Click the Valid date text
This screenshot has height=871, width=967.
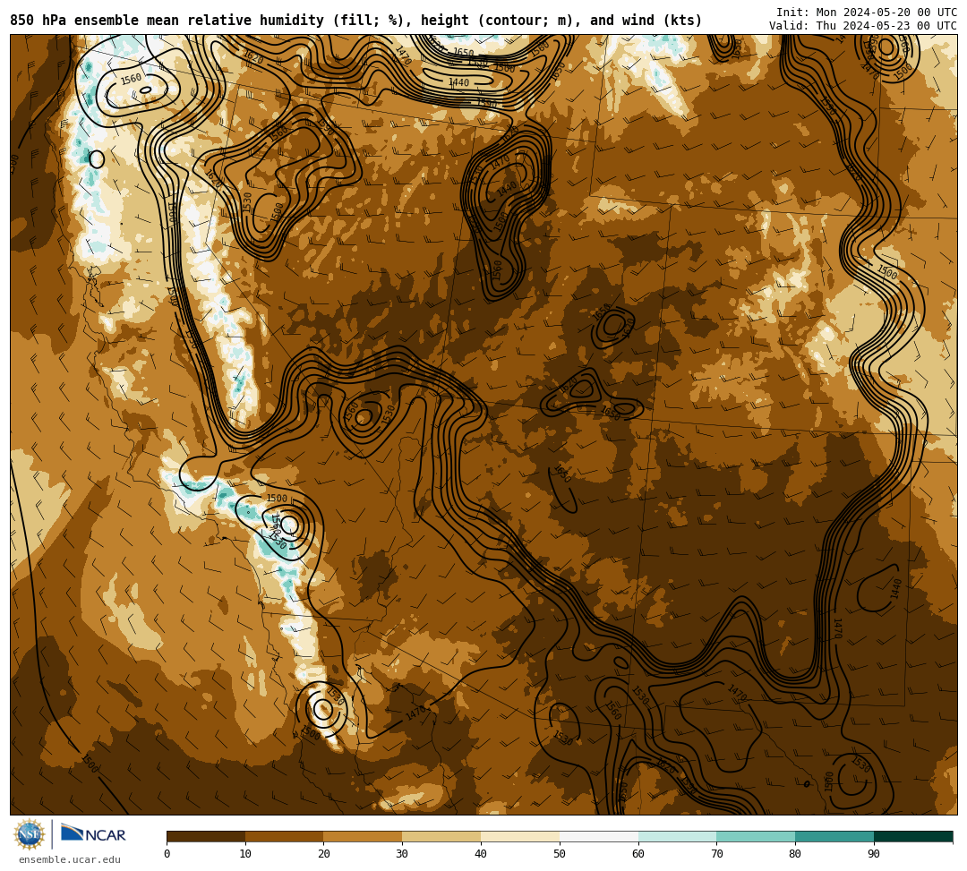[x=863, y=25]
